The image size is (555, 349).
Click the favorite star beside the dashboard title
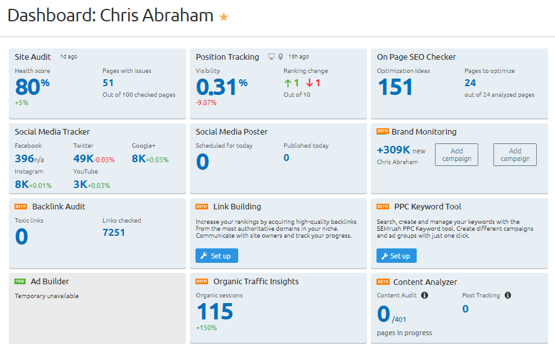point(224,18)
